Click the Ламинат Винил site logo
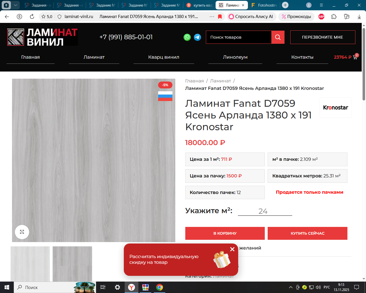 click(x=42, y=37)
